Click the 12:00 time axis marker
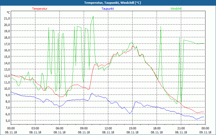 pos(108,128)
